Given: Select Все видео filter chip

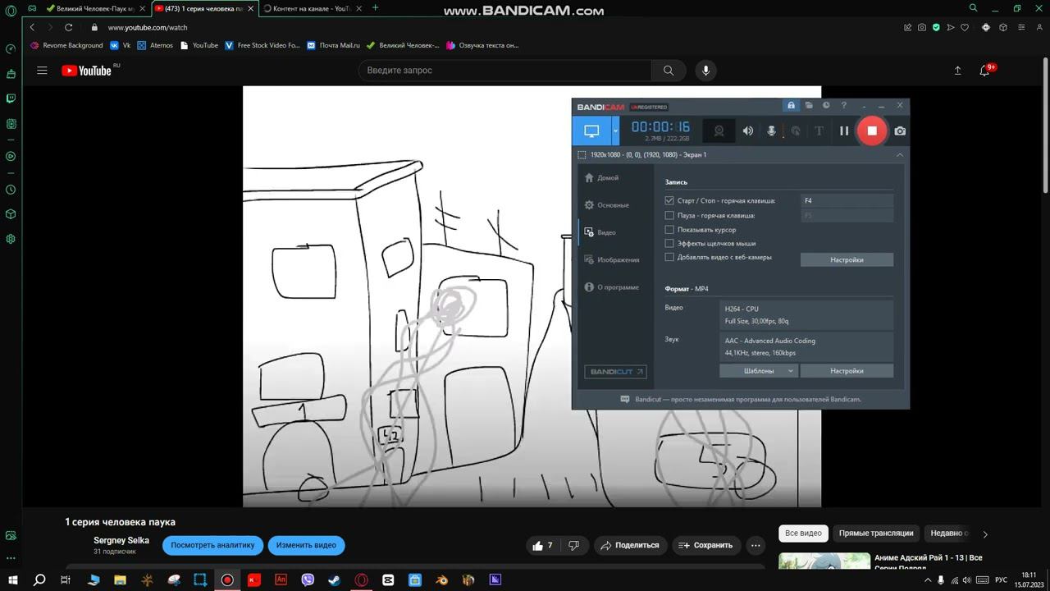Looking at the screenshot, I should [x=803, y=534].
